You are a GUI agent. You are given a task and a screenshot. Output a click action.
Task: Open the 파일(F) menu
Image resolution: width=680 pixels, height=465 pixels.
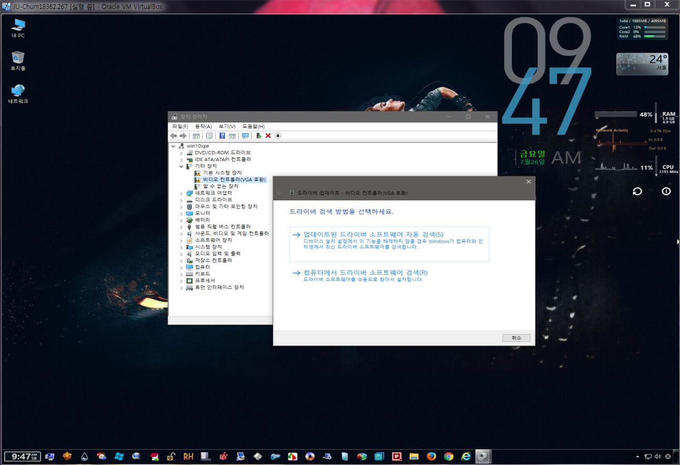pos(180,126)
